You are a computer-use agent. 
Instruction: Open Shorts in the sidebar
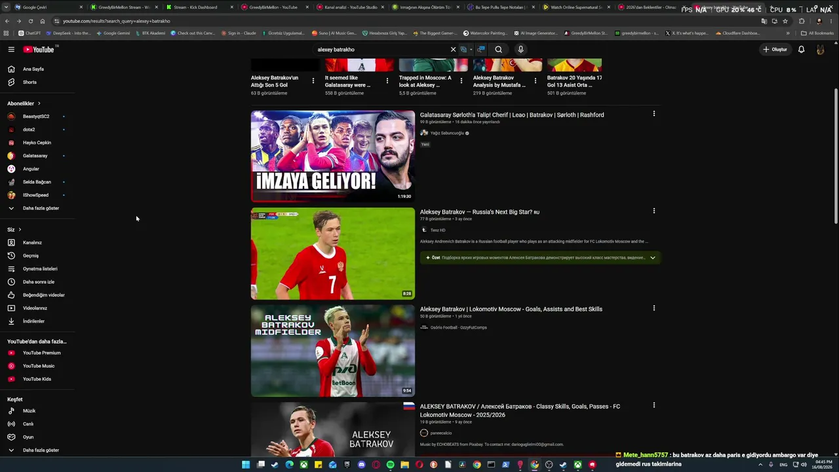point(37,82)
